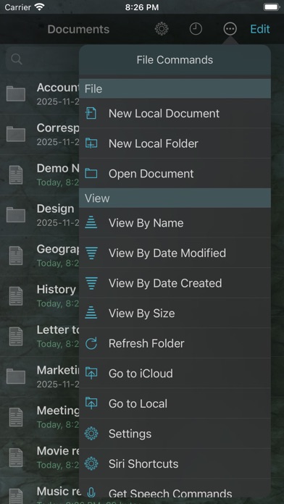Choose Open Document
This screenshot has height=504, width=284.
coord(175,174)
